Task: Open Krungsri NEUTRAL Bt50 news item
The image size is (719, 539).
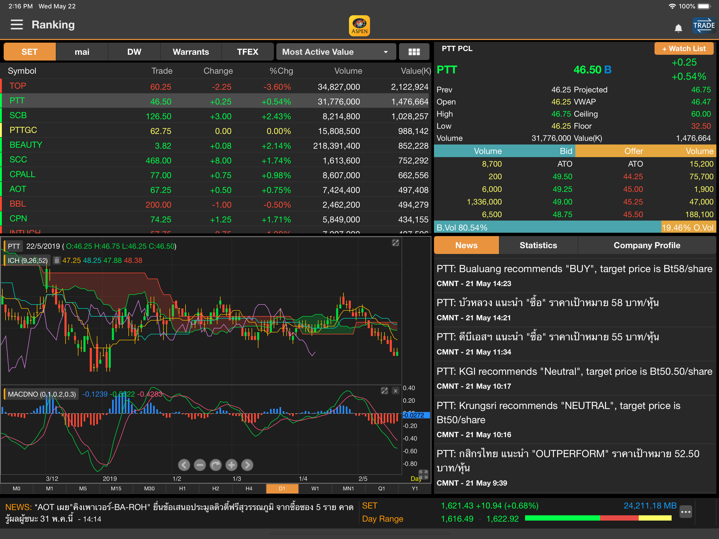Action: pos(575,419)
